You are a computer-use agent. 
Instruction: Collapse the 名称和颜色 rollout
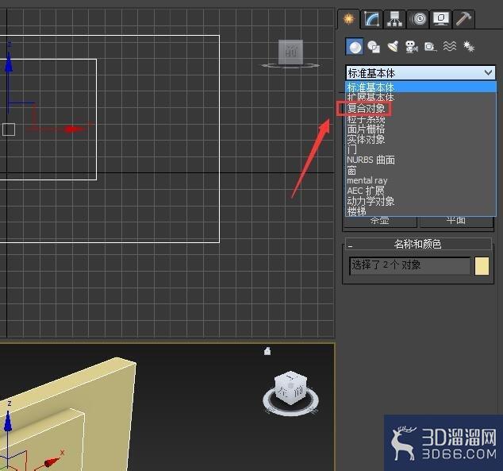[418, 245]
